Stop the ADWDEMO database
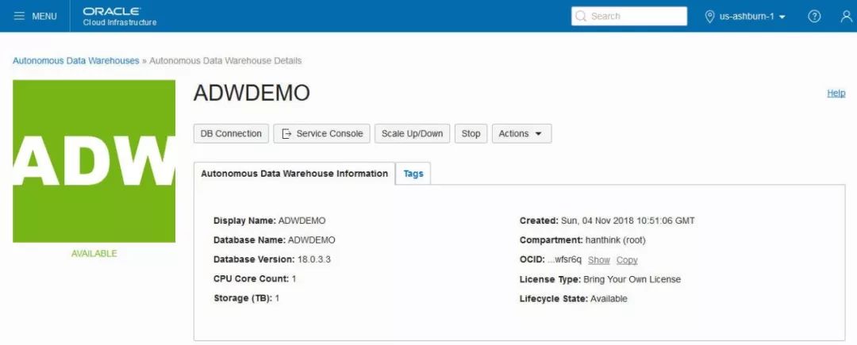This screenshot has width=857, height=345. click(x=471, y=133)
